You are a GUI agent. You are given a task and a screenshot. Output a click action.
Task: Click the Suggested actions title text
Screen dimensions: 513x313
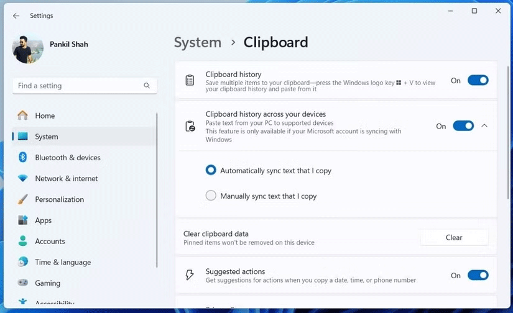235,271
